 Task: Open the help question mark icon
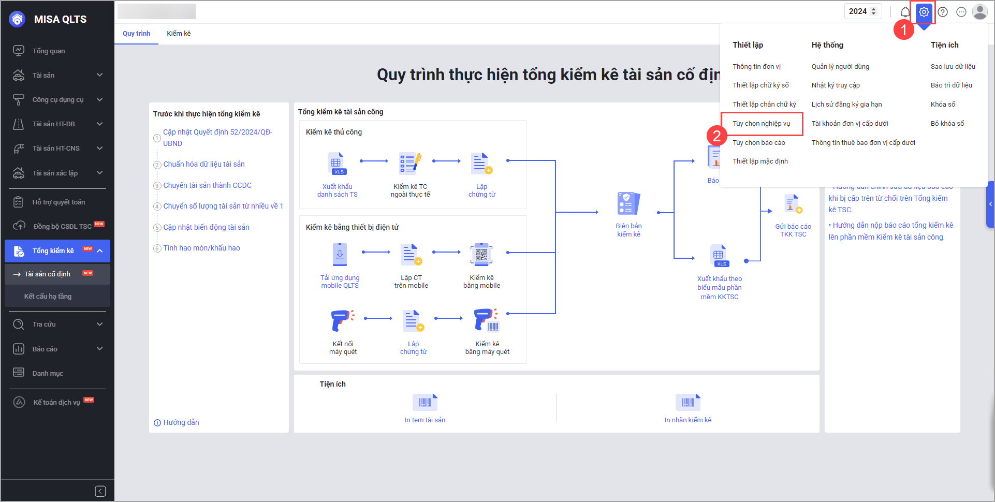(x=943, y=12)
